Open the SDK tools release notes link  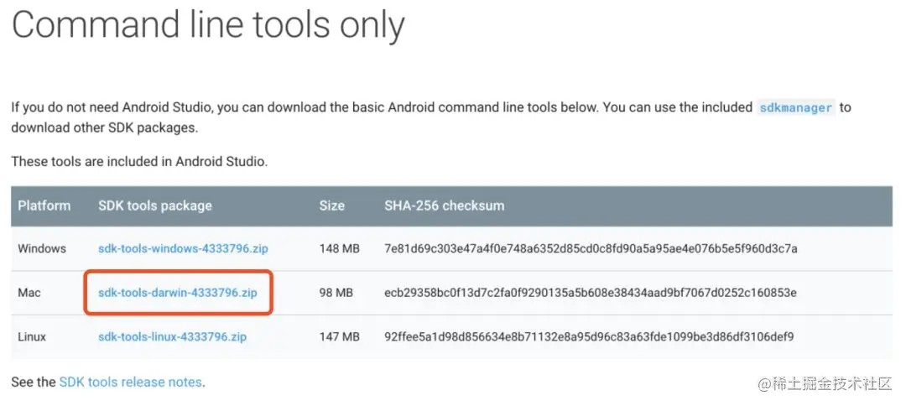pyautogui.click(x=131, y=383)
